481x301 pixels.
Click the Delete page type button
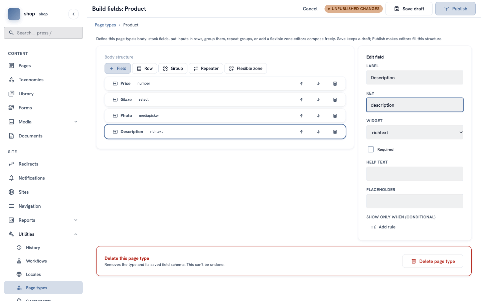tap(433, 261)
